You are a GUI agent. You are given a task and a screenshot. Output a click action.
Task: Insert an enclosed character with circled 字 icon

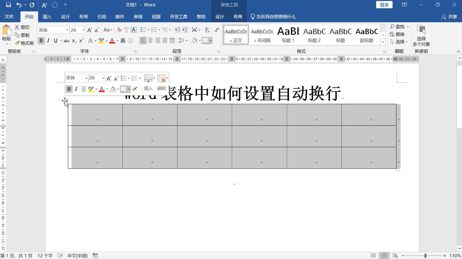[x=130, y=40]
